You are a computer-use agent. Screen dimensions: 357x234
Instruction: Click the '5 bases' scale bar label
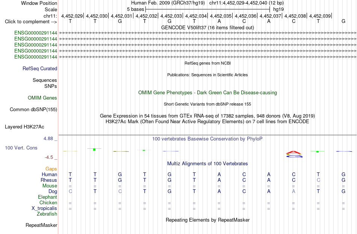click(x=135, y=9)
